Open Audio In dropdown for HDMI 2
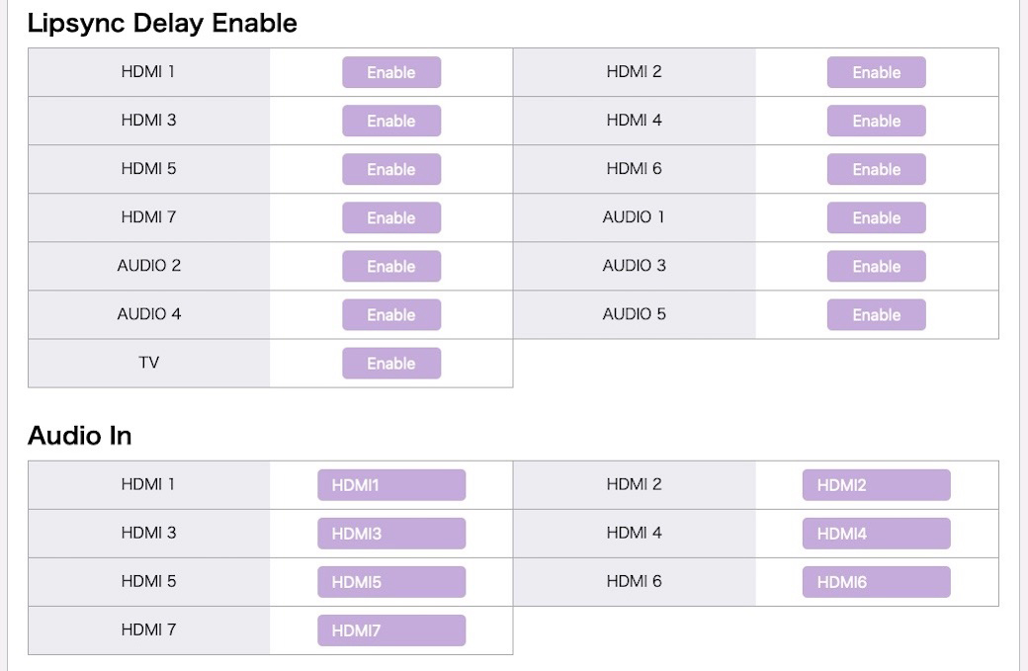Image resolution: width=1028 pixels, height=671 pixels. (x=876, y=485)
